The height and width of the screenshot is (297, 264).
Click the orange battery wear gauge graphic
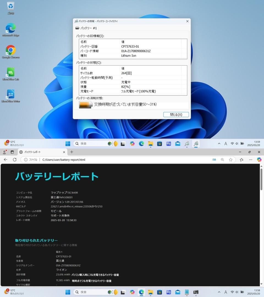click(x=85, y=105)
